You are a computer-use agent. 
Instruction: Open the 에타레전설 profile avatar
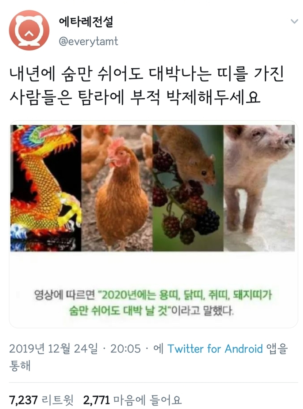tap(29, 30)
